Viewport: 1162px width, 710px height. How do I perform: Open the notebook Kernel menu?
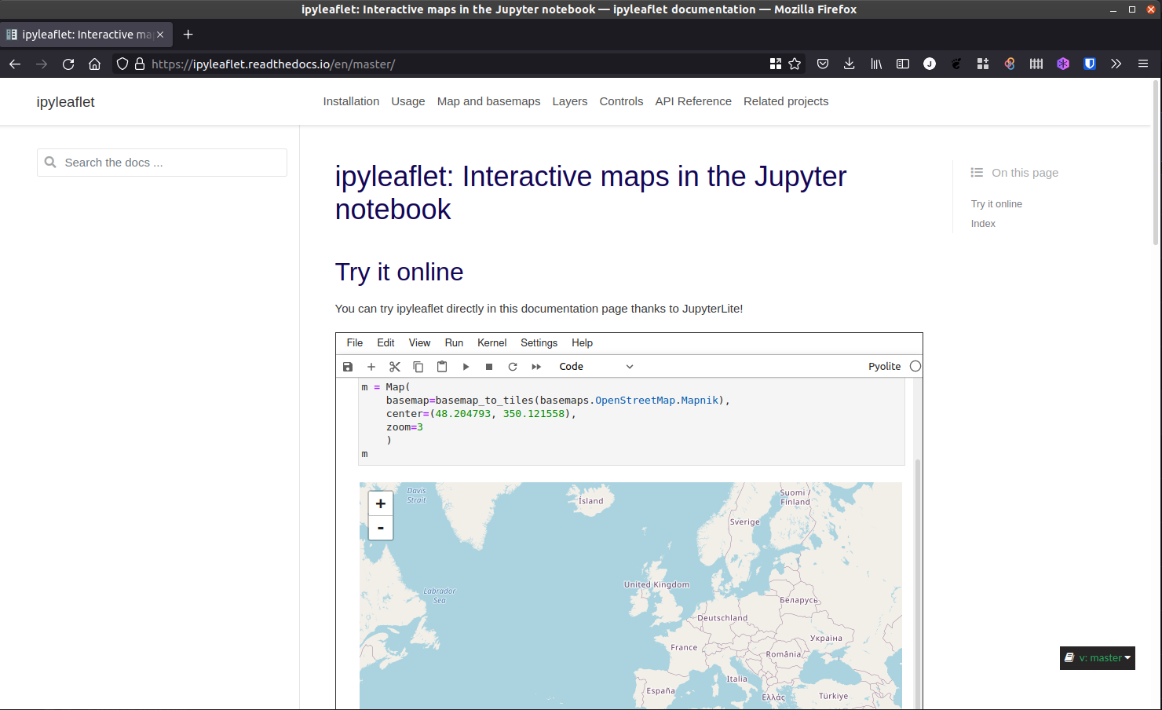click(x=492, y=343)
